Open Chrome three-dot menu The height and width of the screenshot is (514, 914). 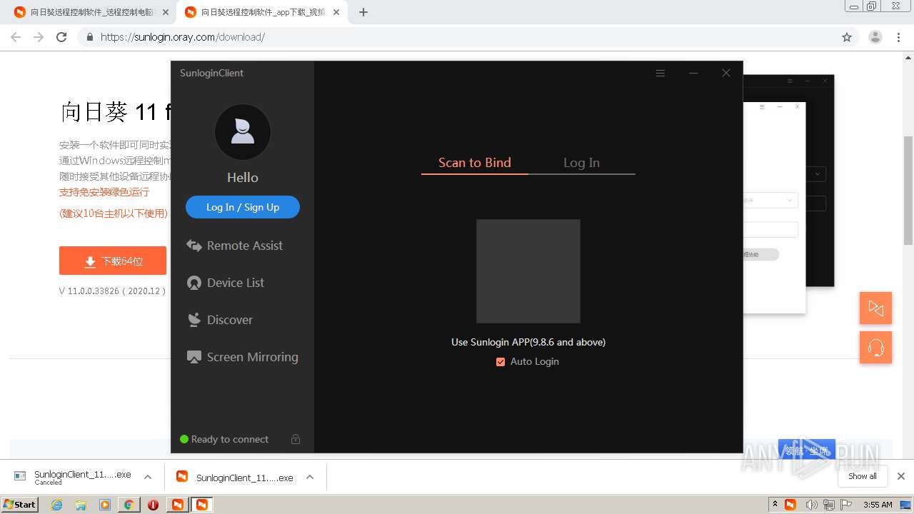coord(898,37)
